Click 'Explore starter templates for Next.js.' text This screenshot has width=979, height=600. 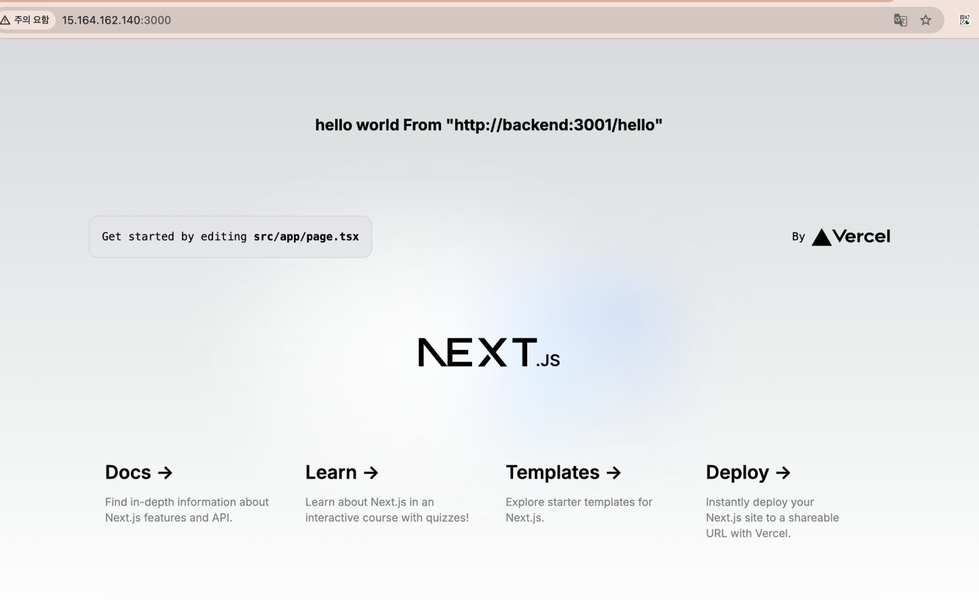579,510
